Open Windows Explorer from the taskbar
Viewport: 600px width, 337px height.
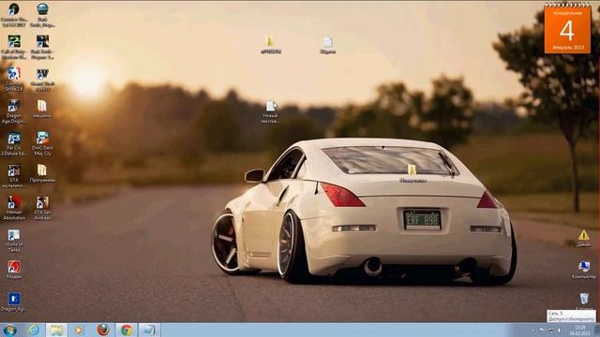[56, 330]
